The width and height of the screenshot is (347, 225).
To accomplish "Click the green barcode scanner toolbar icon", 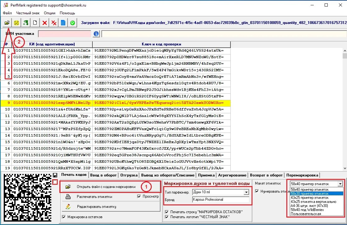I will pyautogui.click(x=26, y=23).
